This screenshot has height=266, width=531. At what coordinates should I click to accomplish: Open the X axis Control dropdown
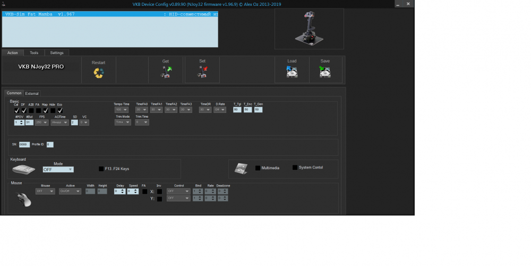[178, 191]
